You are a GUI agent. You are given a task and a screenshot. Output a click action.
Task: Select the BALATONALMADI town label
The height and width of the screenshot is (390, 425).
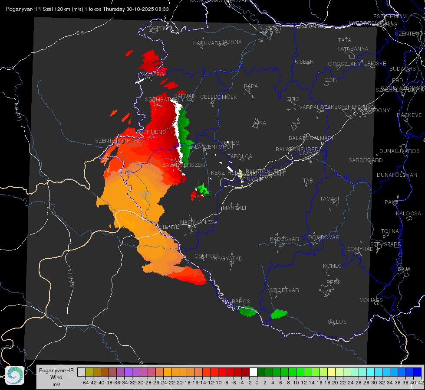[311, 138]
